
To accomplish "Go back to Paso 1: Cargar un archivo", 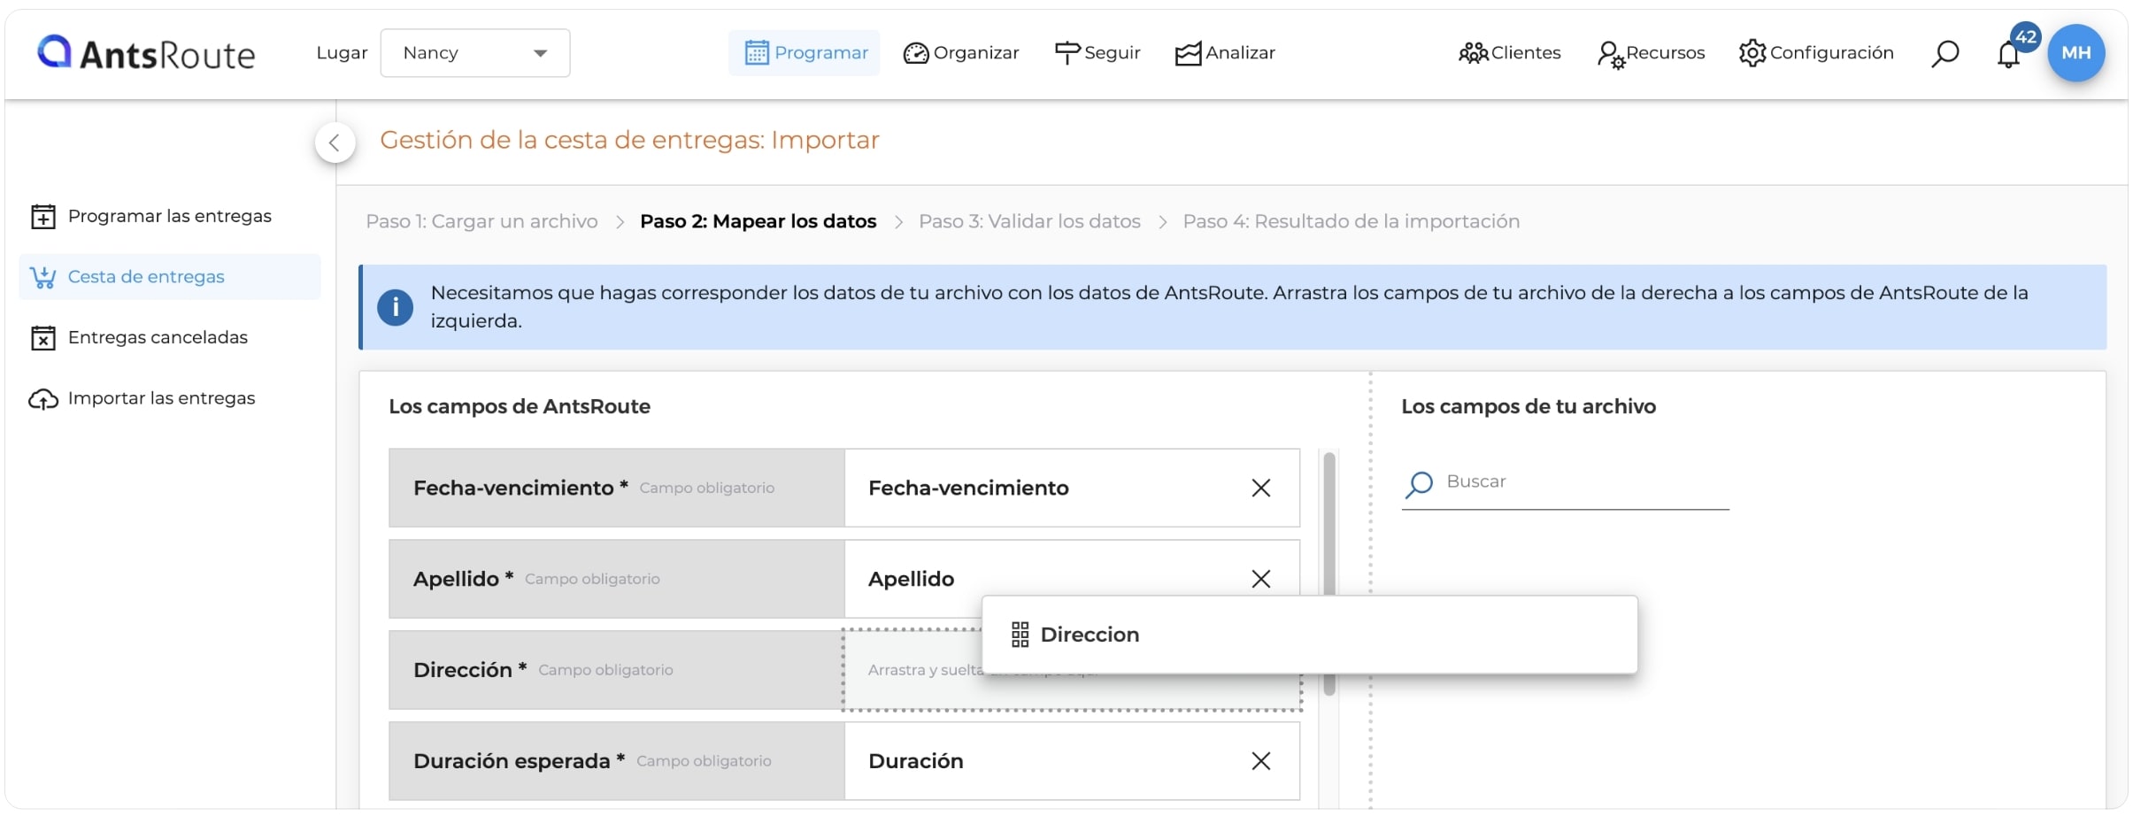I will point(482,221).
